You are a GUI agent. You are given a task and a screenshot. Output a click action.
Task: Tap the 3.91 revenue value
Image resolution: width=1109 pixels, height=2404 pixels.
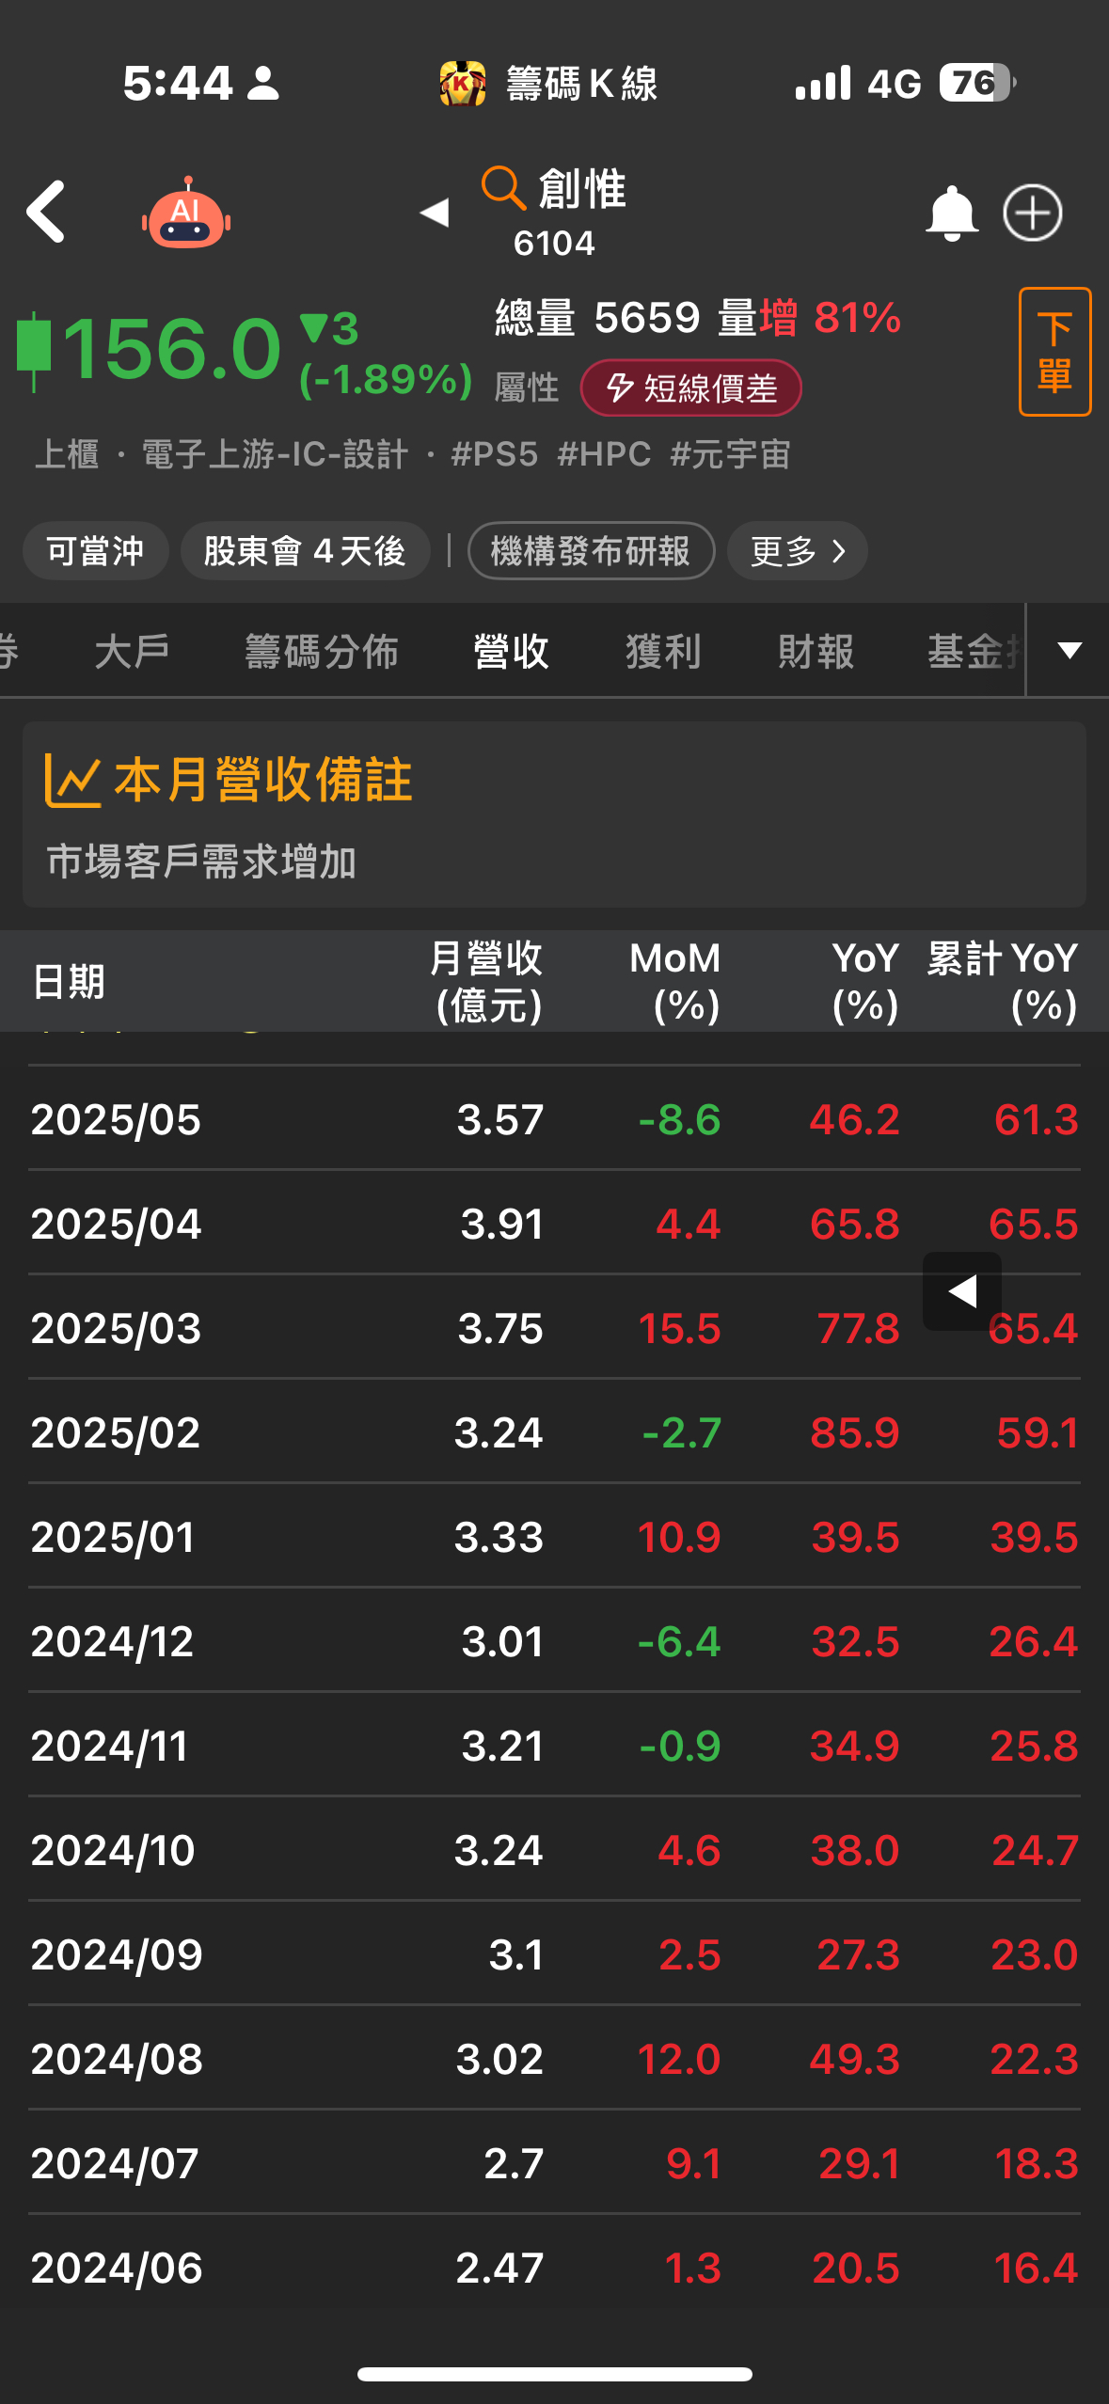[502, 1224]
